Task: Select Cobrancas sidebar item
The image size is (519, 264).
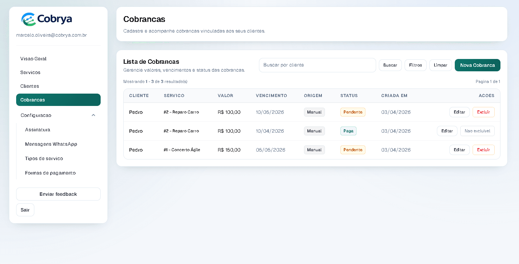Action: [x=58, y=100]
